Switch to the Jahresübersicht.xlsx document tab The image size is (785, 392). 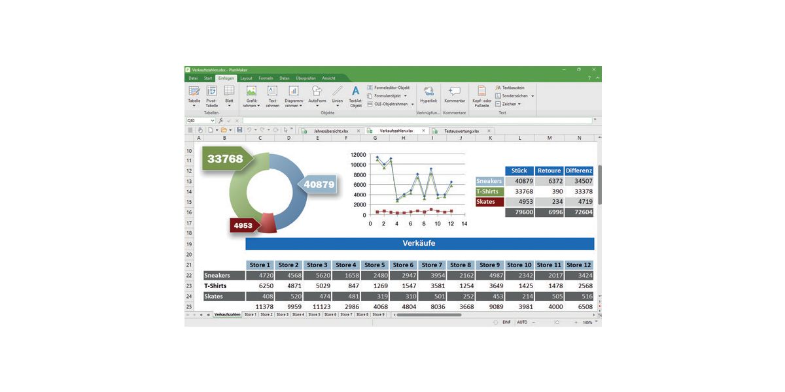(331, 131)
